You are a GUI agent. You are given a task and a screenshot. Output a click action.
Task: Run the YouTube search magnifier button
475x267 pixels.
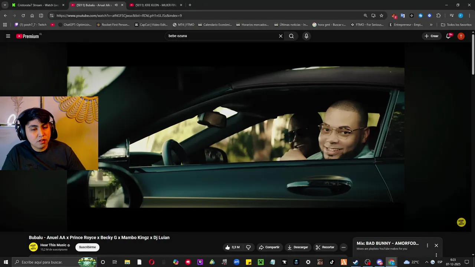(x=291, y=36)
